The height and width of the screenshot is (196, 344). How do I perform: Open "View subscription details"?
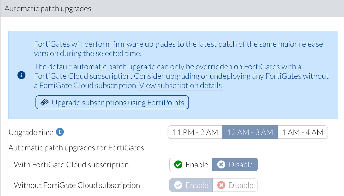[180, 85]
